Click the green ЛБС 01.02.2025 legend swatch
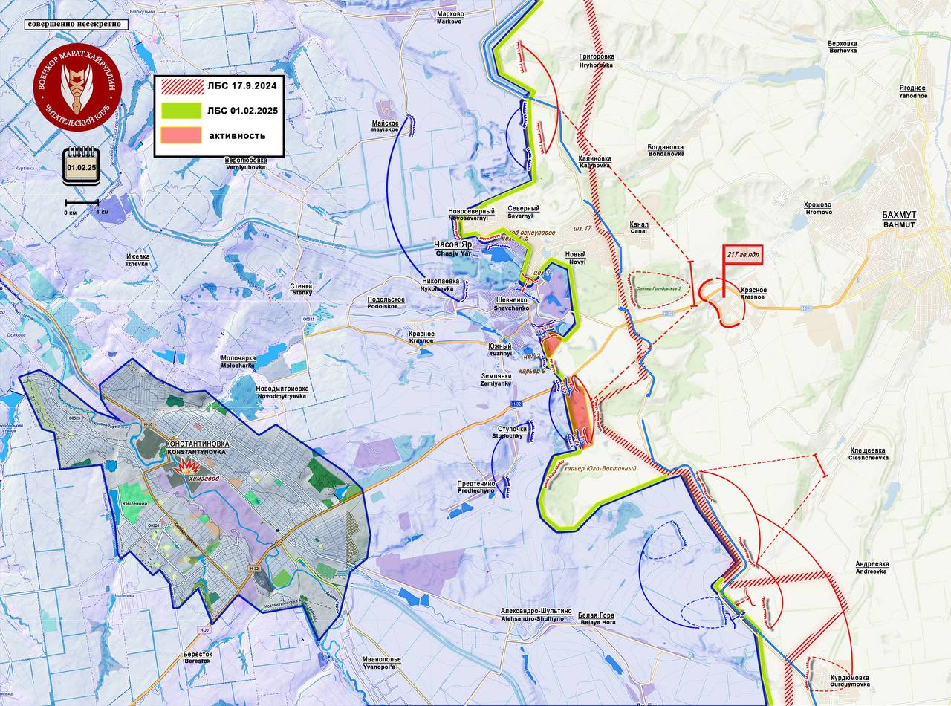This screenshot has height=706, width=951. [182, 111]
